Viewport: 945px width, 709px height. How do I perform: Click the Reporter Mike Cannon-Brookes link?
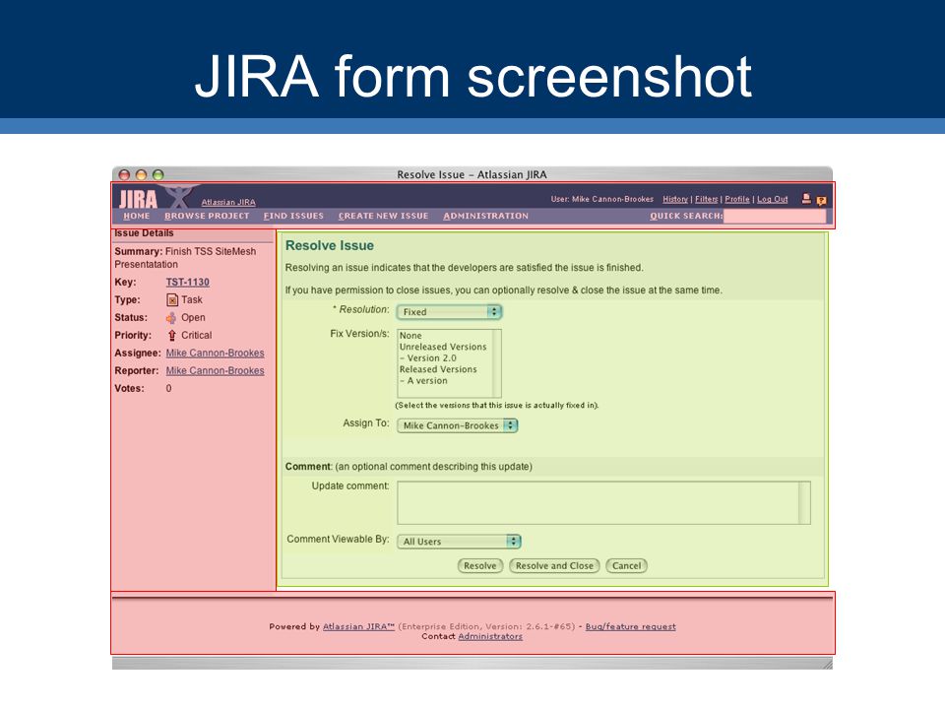[x=216, y=371]
